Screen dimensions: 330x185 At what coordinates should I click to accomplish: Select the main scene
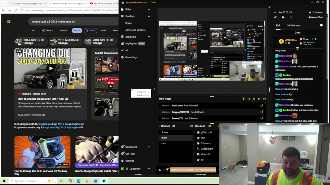tap(176, 138)
